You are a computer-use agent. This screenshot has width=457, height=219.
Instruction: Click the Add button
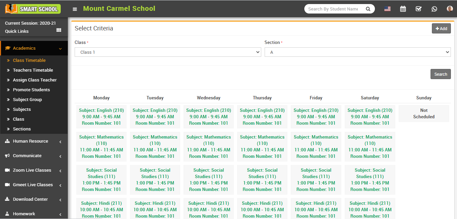(x=441, y=28)
